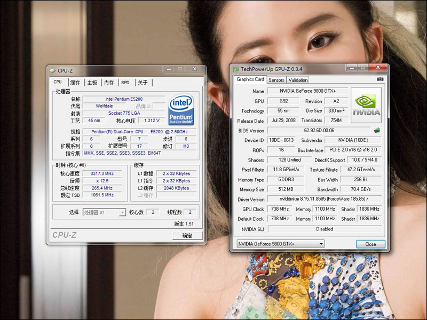Click the G92 GPU value
This screenshot has width=427, height=320.
click(283, 101)
